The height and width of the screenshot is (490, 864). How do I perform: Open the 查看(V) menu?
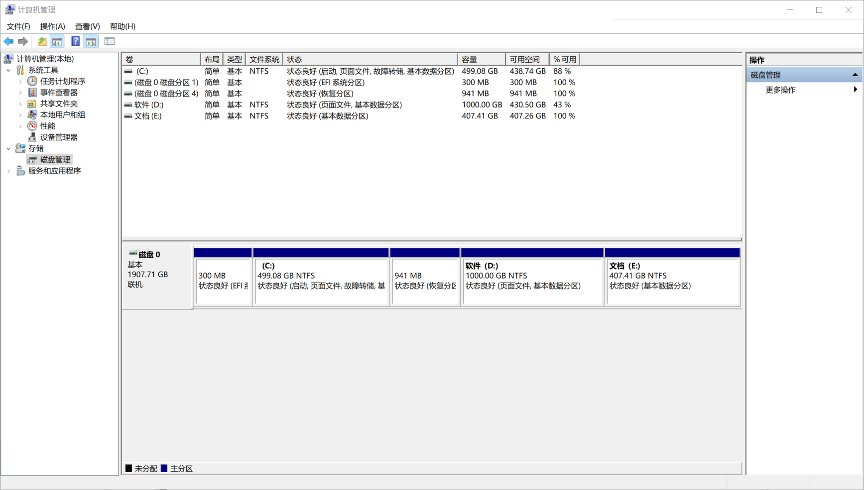87,26
